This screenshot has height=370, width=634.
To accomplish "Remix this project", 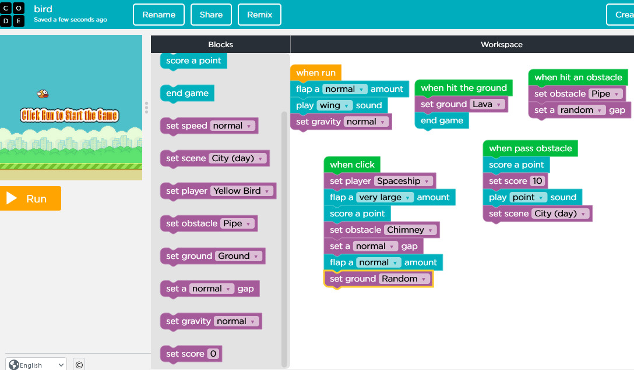I will pyautogui.click(x=259, y=15).
